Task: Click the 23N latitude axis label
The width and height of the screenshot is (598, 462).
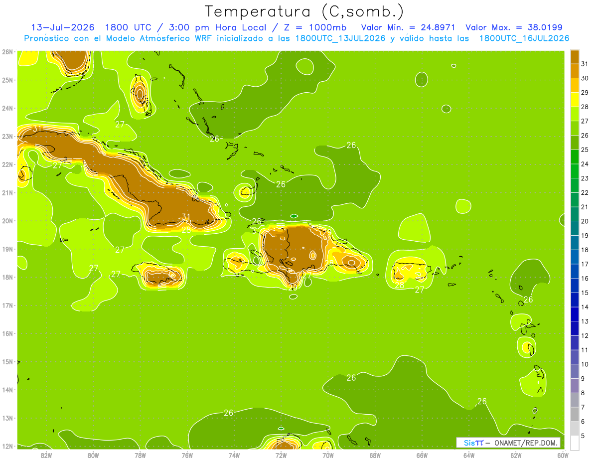Action: pos(7,136)
